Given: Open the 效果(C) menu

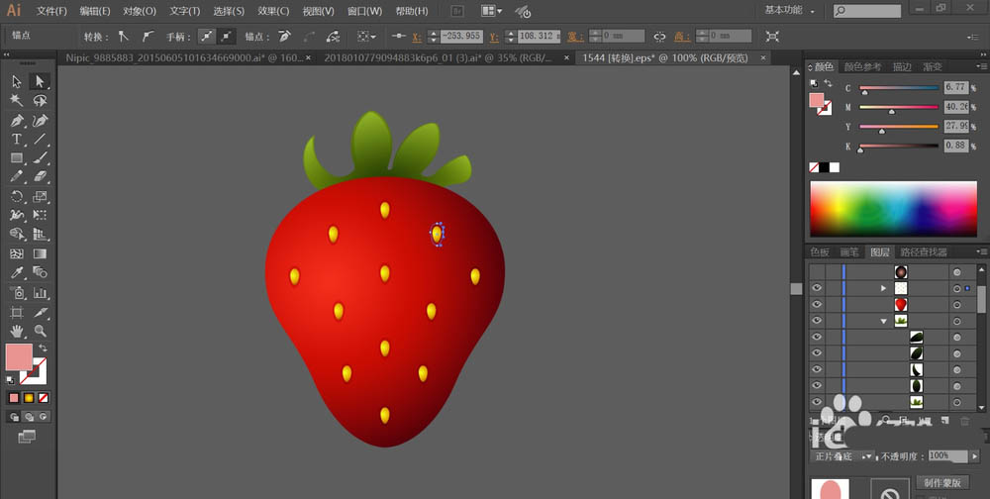Looking at the screenshot, I should (x=273, y=11).
